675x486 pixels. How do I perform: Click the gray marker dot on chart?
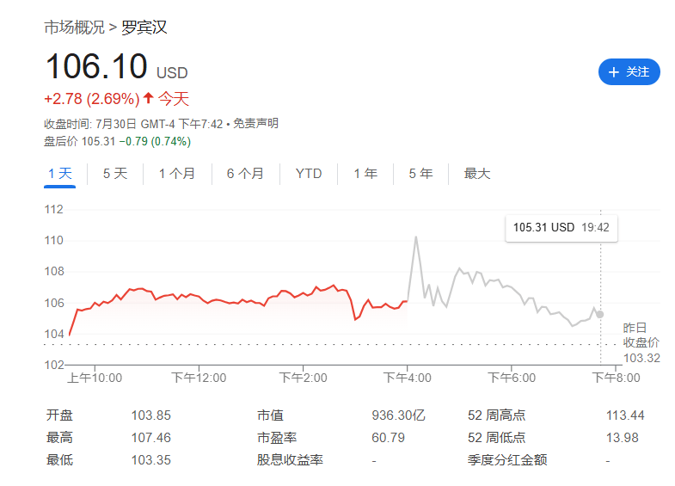pos(599,315)
